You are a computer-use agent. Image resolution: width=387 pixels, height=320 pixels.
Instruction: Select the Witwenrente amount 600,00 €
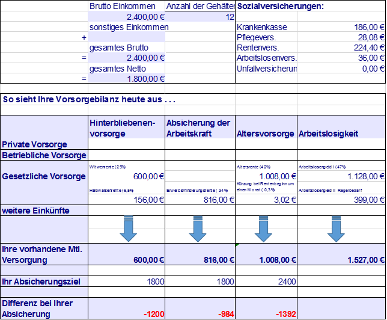tap(148, 176)
